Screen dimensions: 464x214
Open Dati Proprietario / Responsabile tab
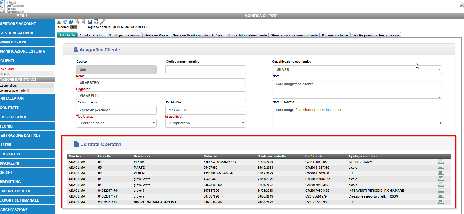click(x=376, y=35)
